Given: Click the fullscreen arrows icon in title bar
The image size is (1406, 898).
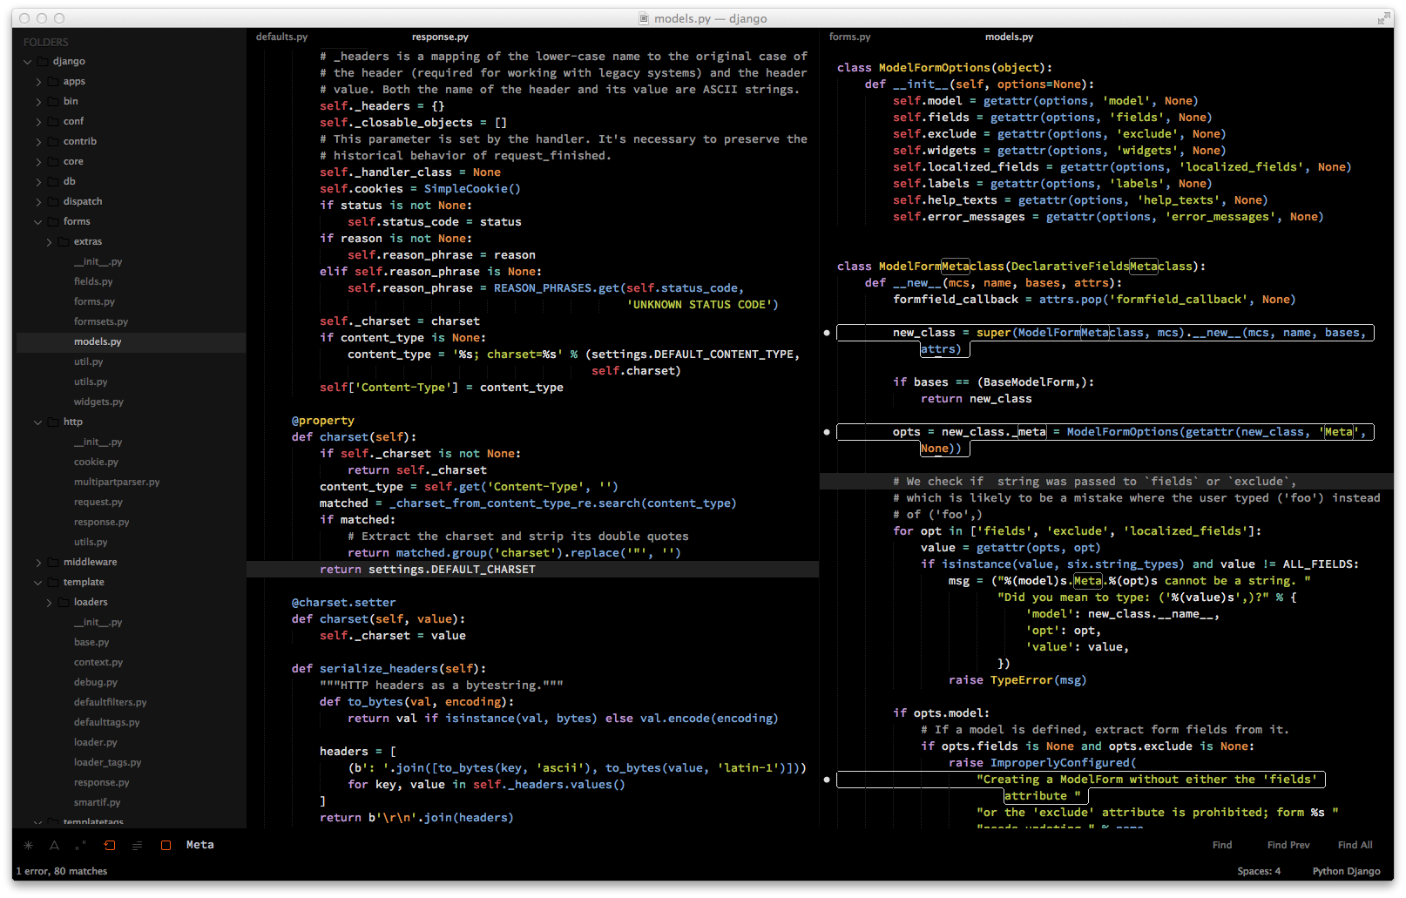Looking at the screenshot, I should point(1383,18).
